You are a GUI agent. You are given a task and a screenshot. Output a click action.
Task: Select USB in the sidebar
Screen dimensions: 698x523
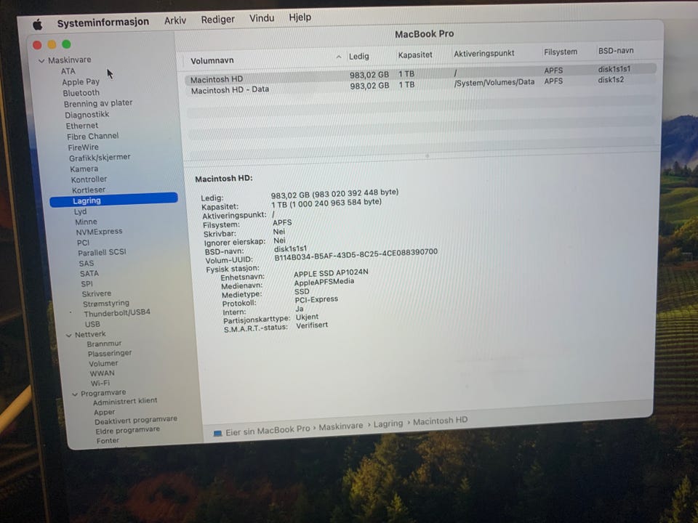(92, 324)
